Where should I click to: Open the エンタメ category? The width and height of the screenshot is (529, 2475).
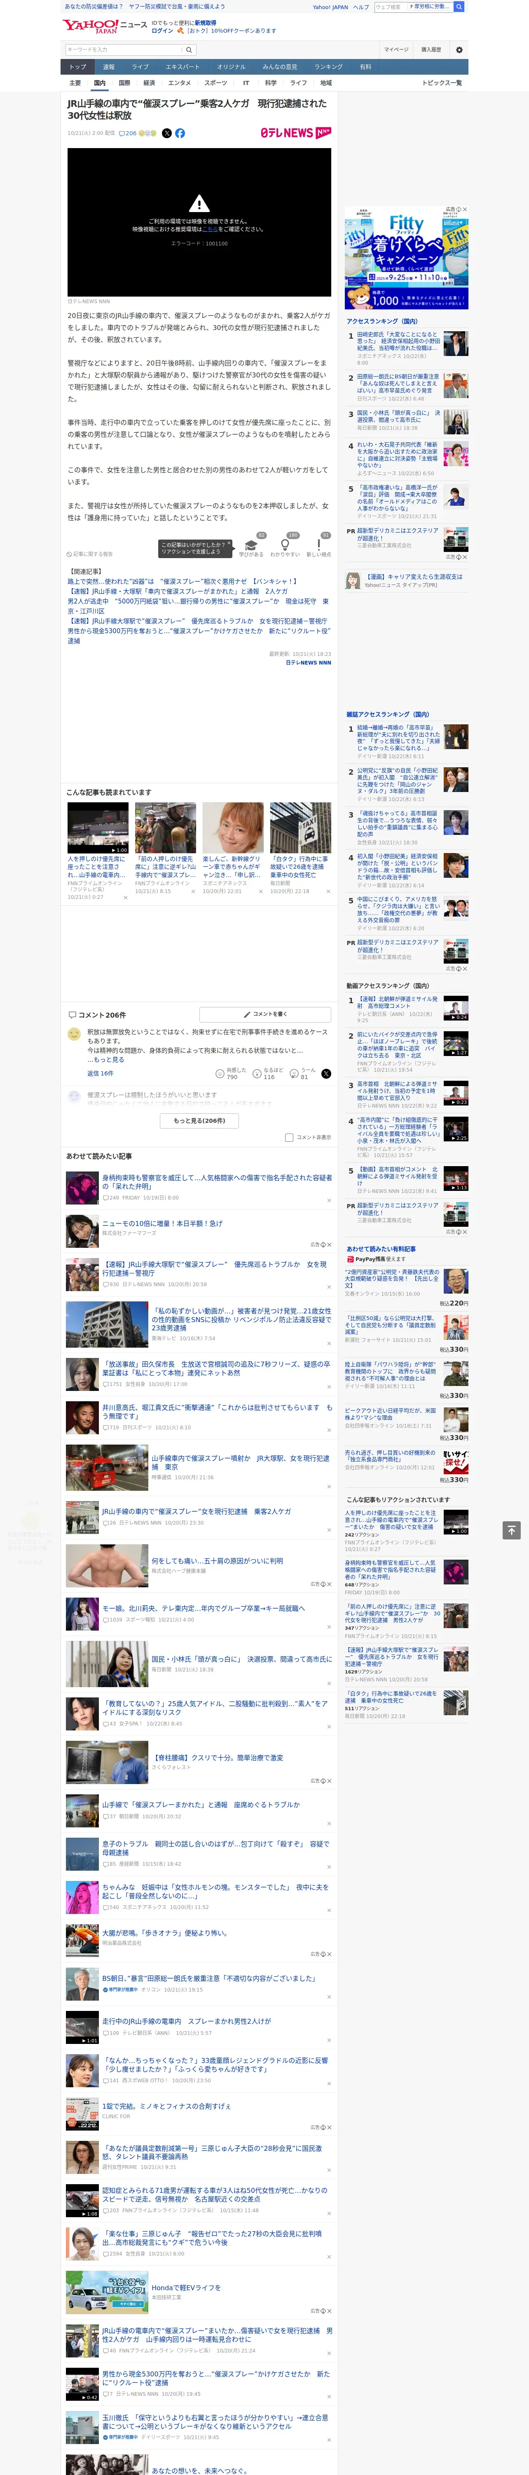click(180, 82)
